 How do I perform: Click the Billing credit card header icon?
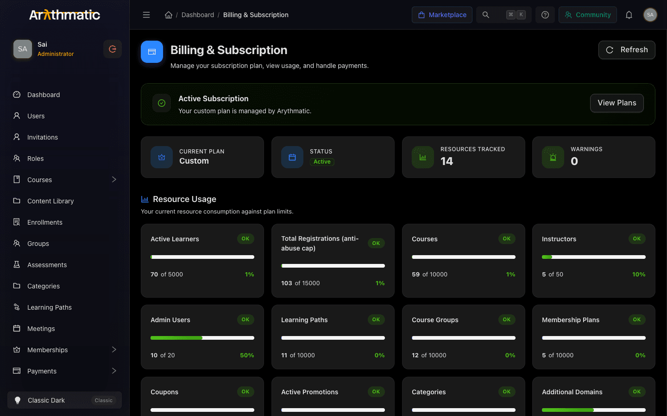click(x=152, y=52)
